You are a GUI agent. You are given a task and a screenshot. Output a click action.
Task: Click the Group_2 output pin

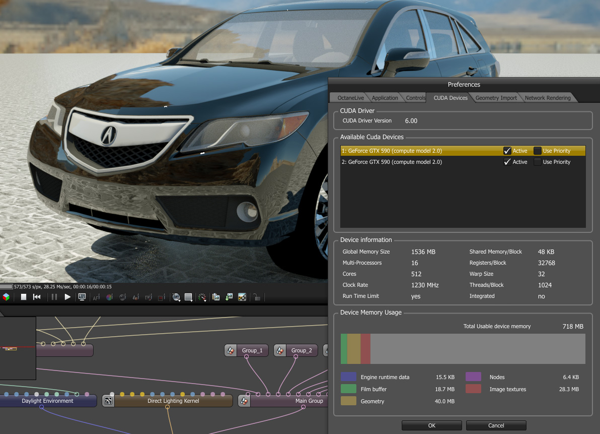coord(296,356)
